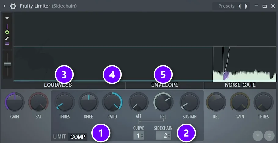Click the noise gate GAIN knob
Screen dimensions: 278x143
pyautogui.click(x=240, y=102)
